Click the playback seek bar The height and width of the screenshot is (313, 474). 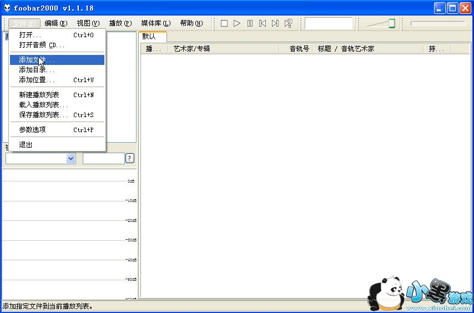pyautogui.click(x=437, y=23)
